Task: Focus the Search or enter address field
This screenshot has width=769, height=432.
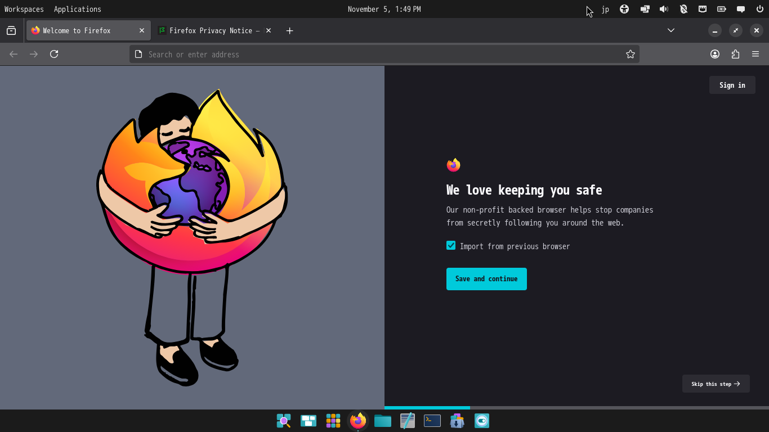Action: click(384, 54)
